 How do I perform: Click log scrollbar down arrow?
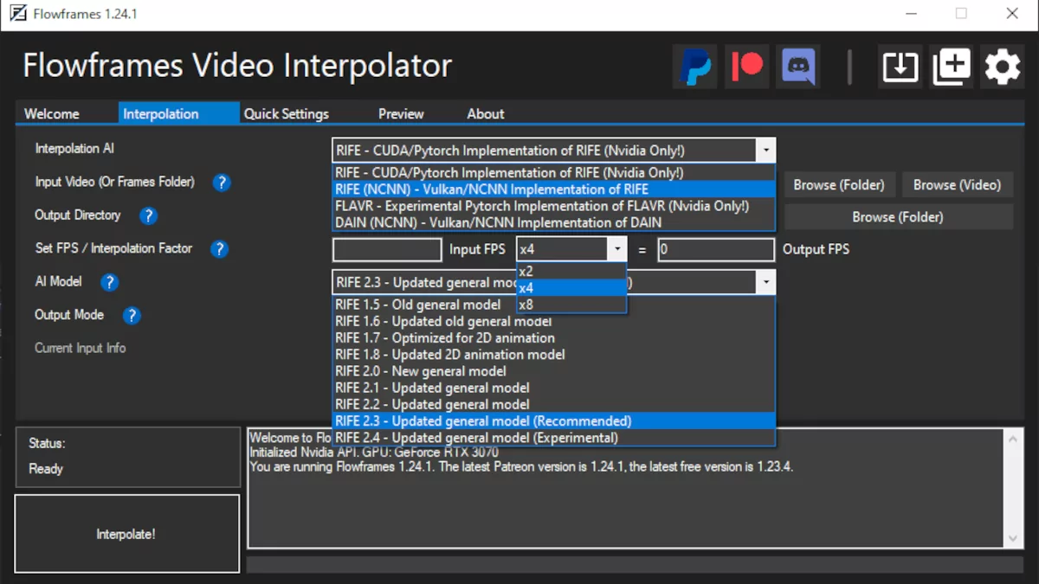[1014, 539]
